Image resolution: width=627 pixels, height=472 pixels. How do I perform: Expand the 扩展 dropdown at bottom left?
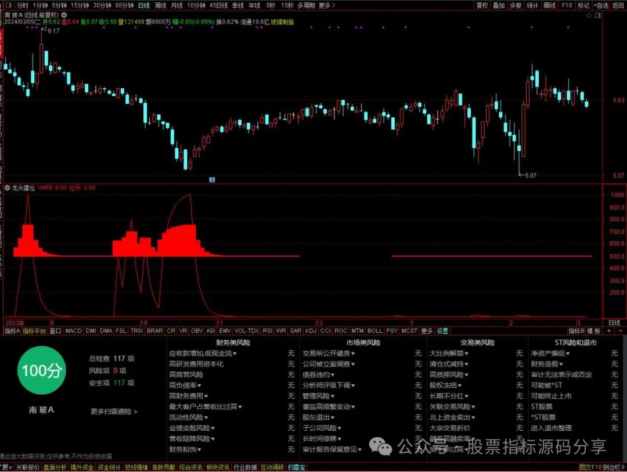6,467
